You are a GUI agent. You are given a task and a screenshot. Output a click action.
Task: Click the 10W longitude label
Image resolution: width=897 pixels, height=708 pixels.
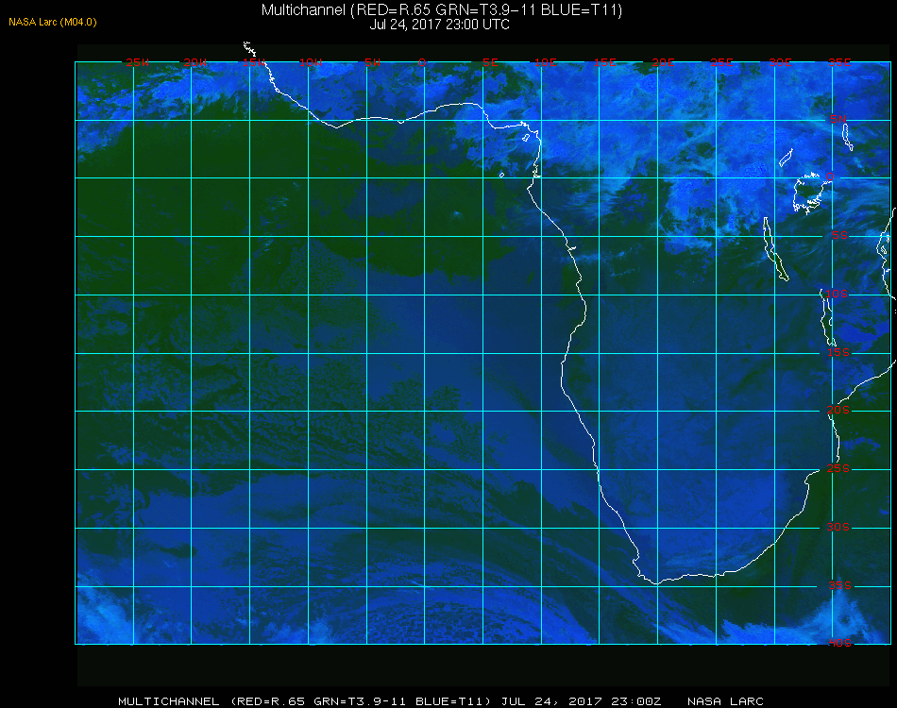coord(311,62)
